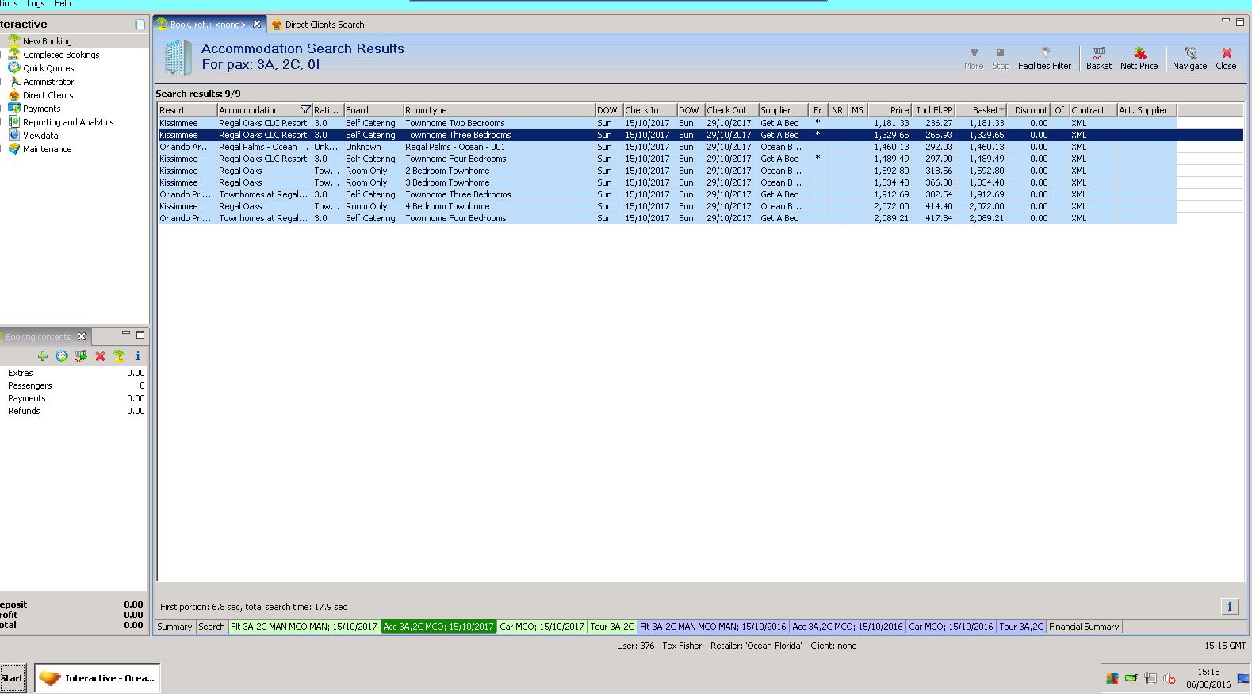Collapse the Interactive side panel
Viewport: 1252px width, 694px height.
(x=140, y=25)
